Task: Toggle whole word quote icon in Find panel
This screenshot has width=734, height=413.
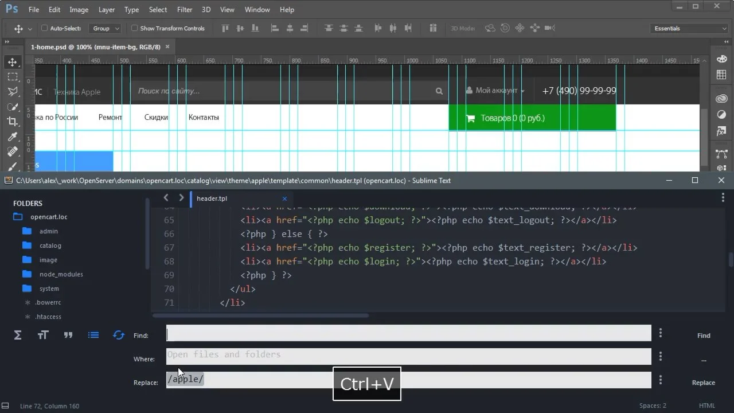Action: [68, 336]
